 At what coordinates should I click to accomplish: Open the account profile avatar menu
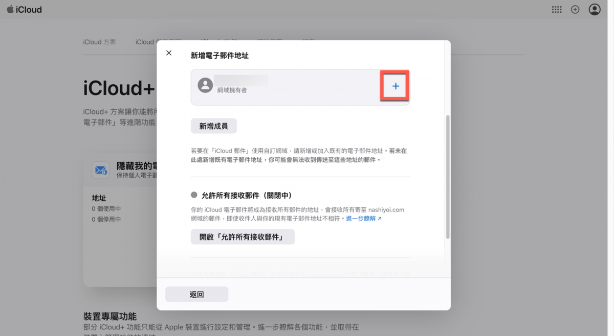pos(595,10)
